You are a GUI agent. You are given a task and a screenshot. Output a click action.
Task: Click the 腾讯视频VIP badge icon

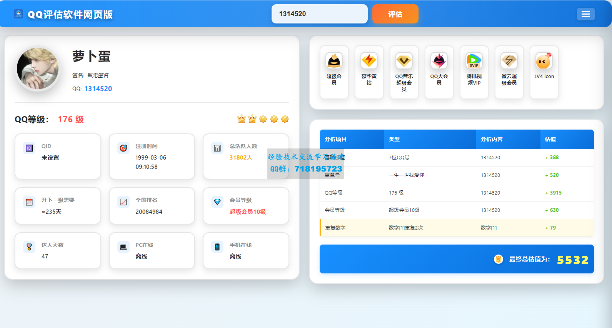(474, 61)
